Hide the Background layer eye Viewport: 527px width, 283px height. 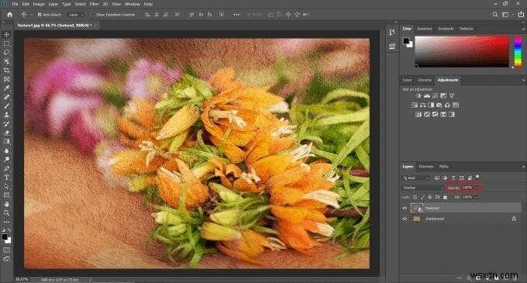pyautogui.click(x=405, y=219)
